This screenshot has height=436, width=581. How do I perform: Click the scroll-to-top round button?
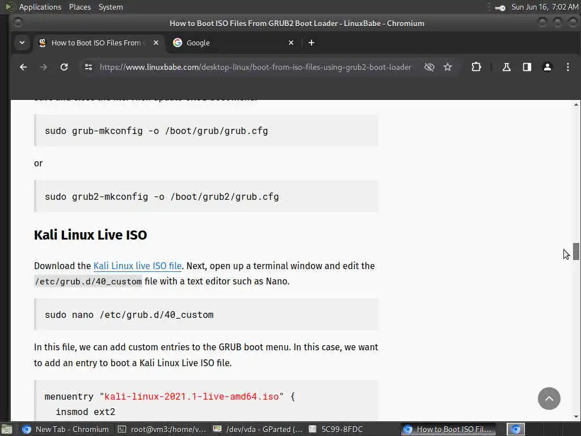click(549, 399)
